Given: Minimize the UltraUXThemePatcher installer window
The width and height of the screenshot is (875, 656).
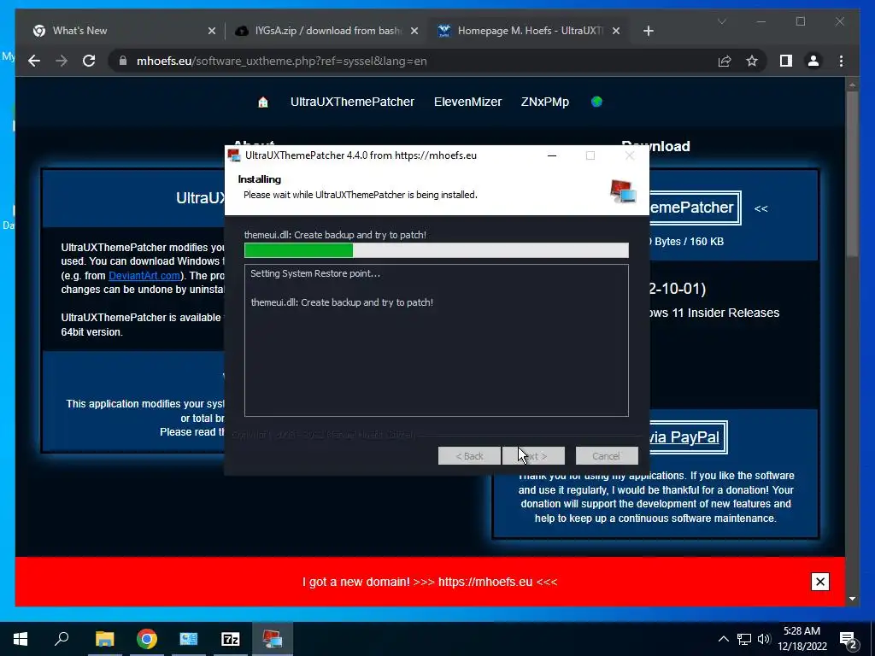Looking at the screenshot, I should coord(552,155).
